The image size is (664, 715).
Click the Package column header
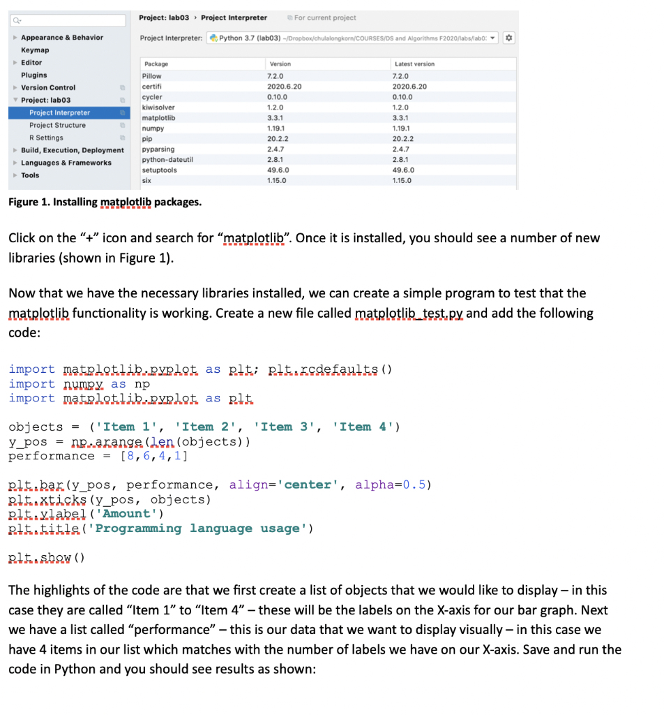pos(203,64)
